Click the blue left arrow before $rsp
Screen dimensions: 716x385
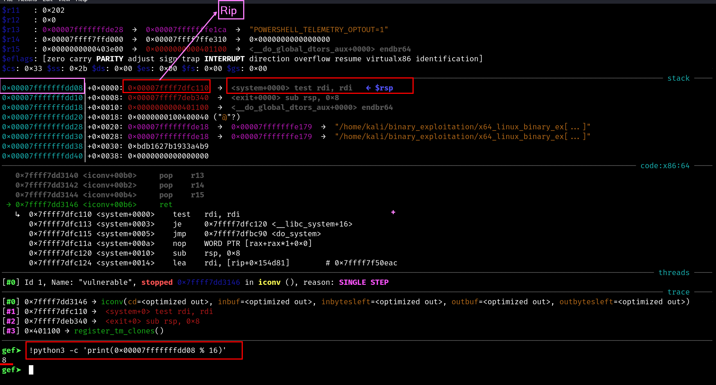[368, 88]
